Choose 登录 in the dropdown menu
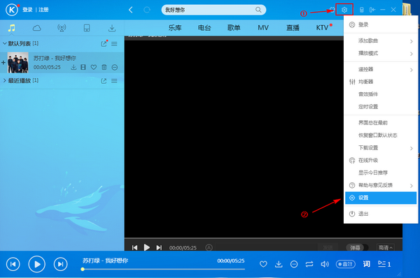 [380, 25]
